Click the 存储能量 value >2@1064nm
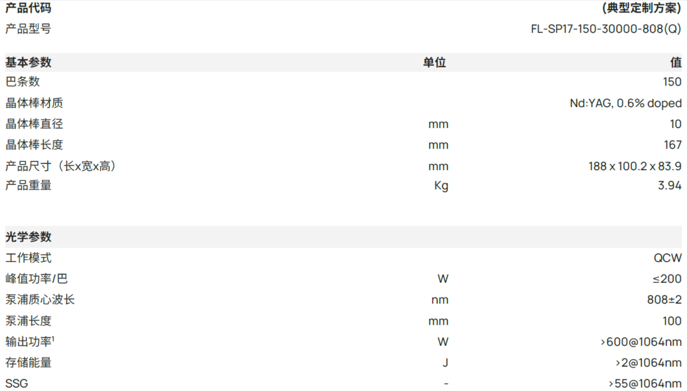The image size is (687, 391). click(649, 363)
